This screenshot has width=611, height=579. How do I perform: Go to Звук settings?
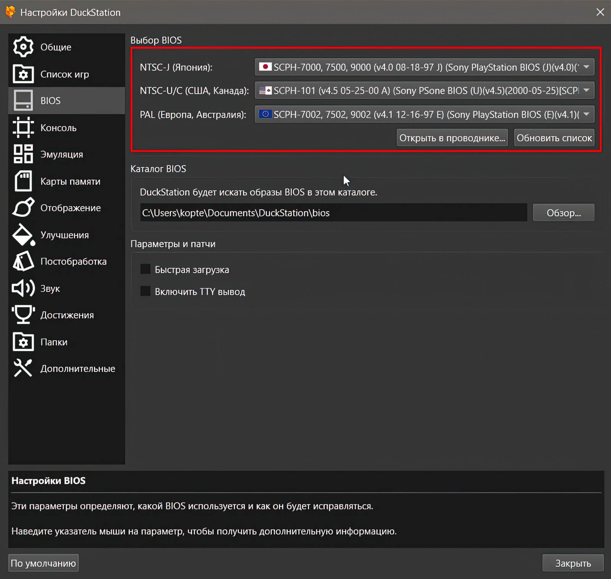[66, 288]
